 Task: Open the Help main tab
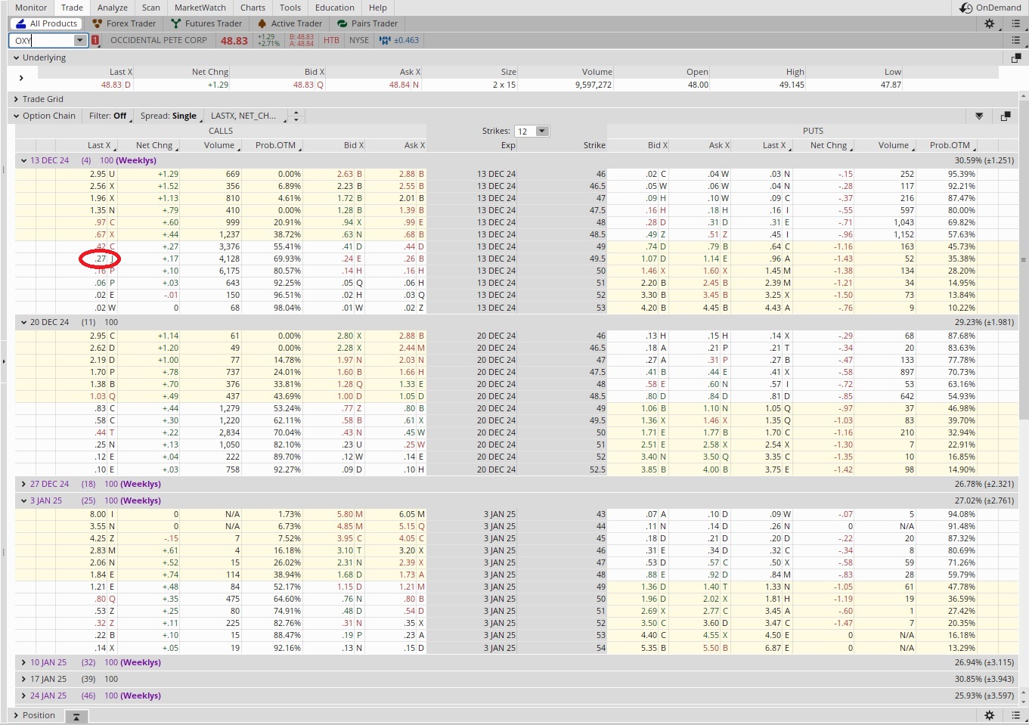(x=378, y=8)
